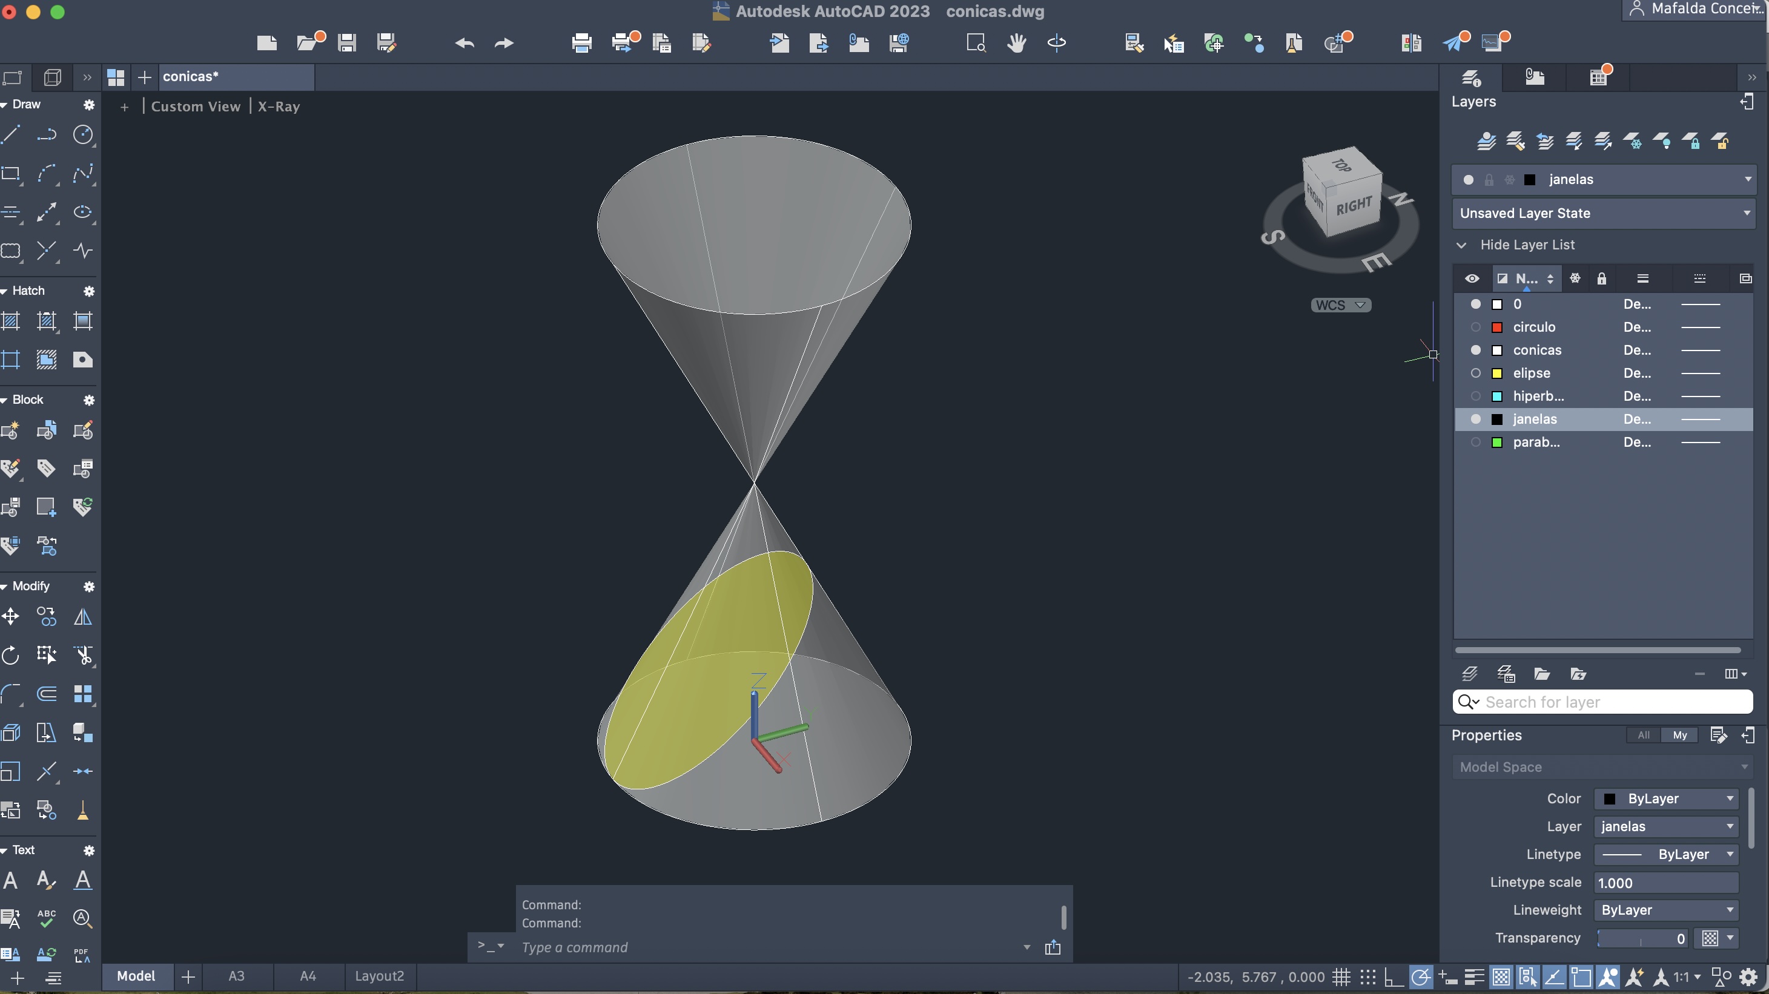
Task: Open the WCS coordinate dropdown
Action: (1340, 304)
